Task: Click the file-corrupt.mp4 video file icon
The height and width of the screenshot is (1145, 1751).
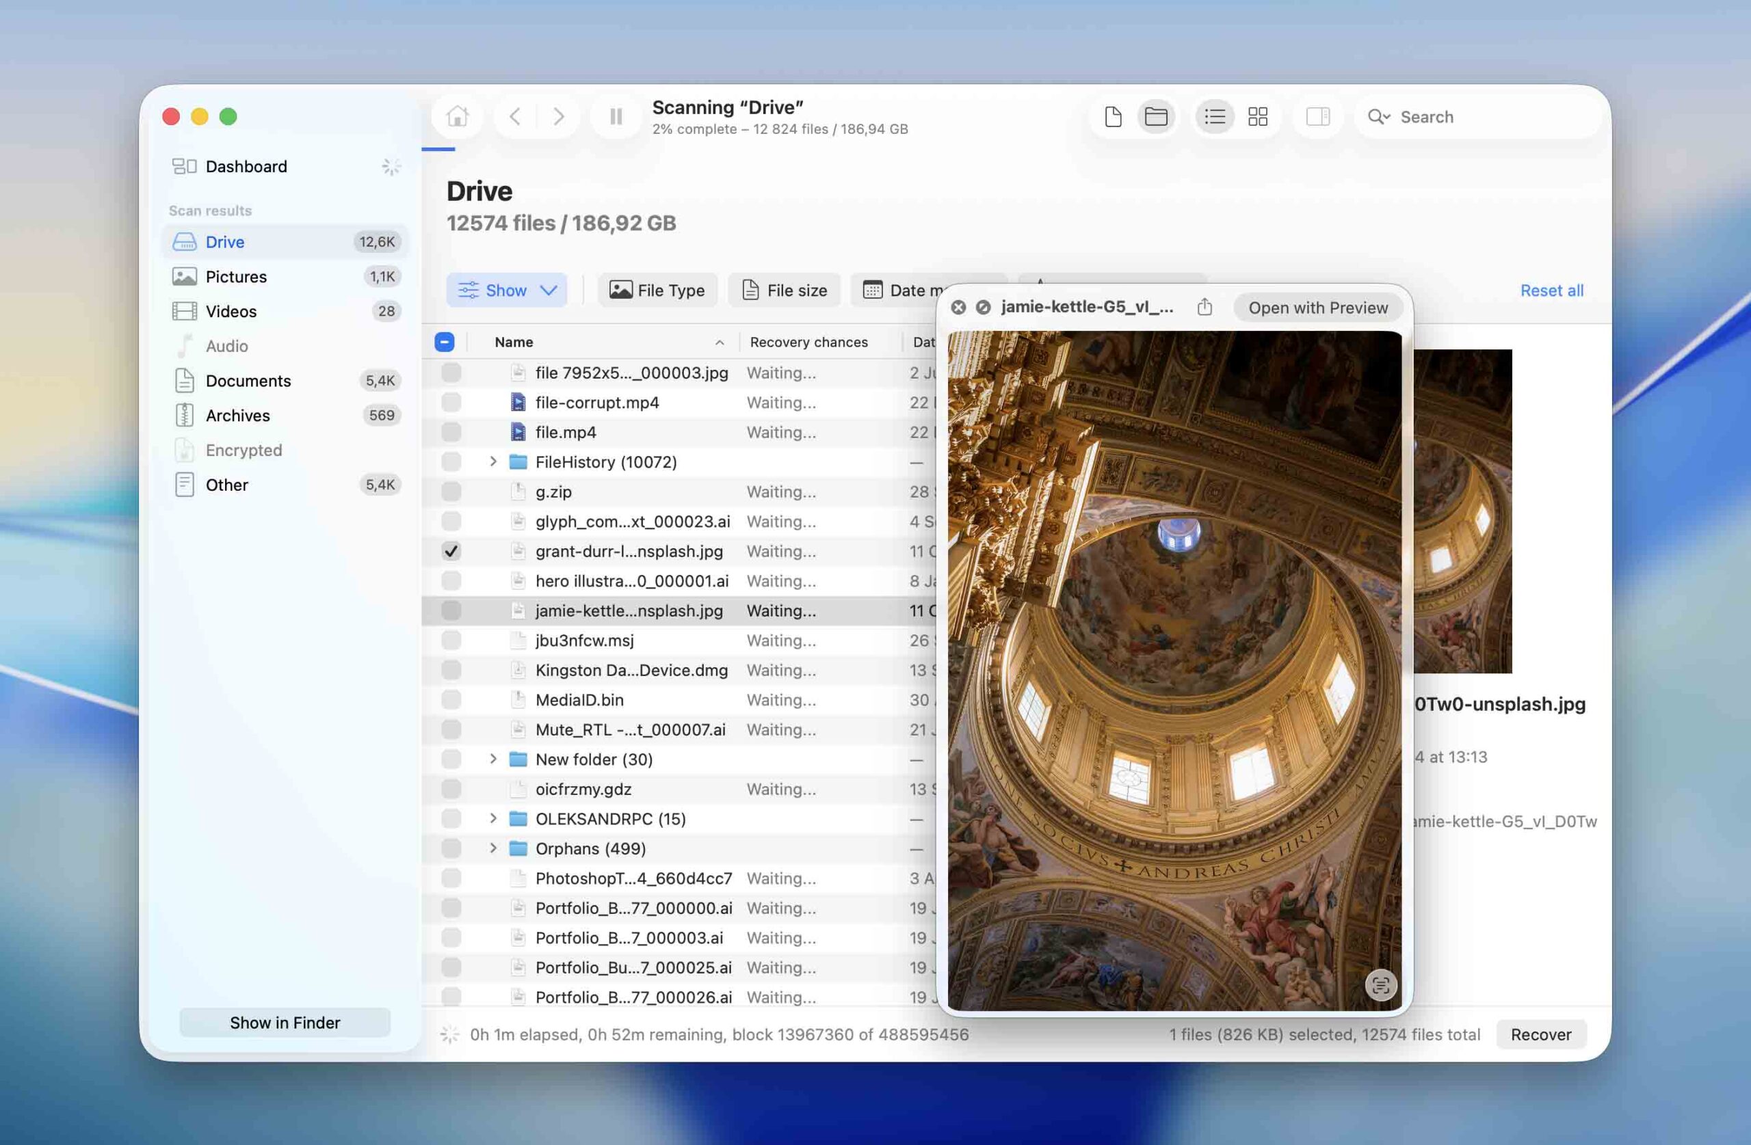Action: pos(518,402)
